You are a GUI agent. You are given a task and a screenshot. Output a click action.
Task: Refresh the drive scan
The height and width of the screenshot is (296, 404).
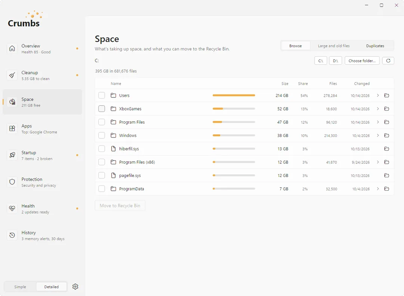coord(388,61)
